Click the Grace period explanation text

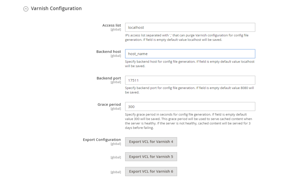[188, 121]
